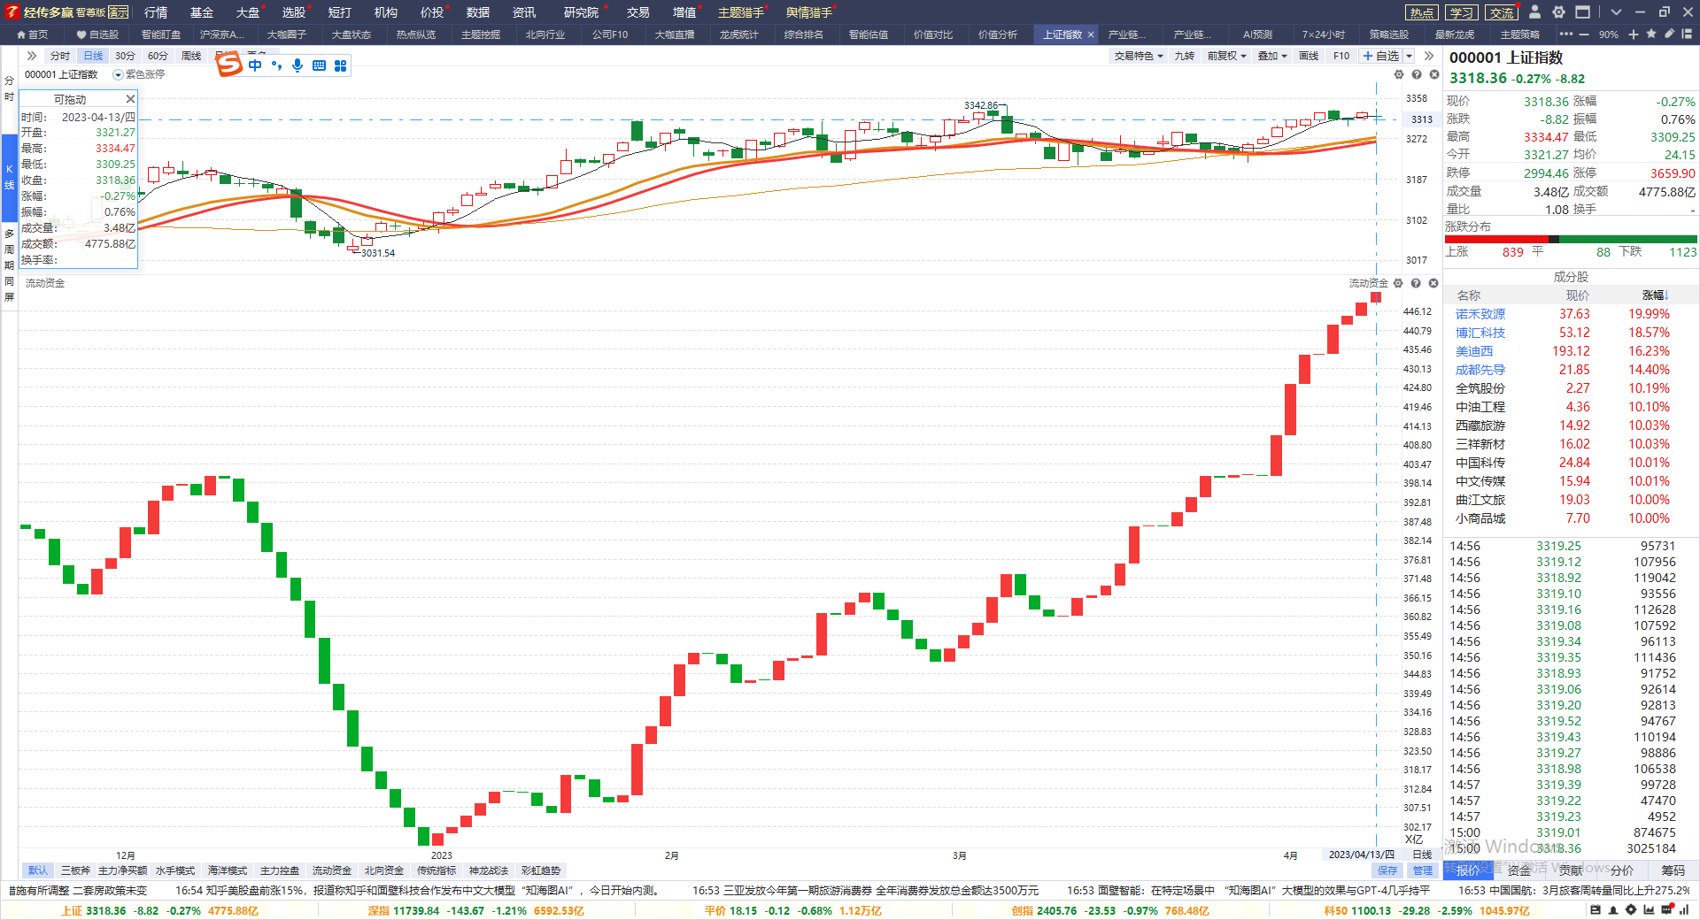
Task: Zoom in with the plus icon next to 90%
Action: coord(1634,34)
